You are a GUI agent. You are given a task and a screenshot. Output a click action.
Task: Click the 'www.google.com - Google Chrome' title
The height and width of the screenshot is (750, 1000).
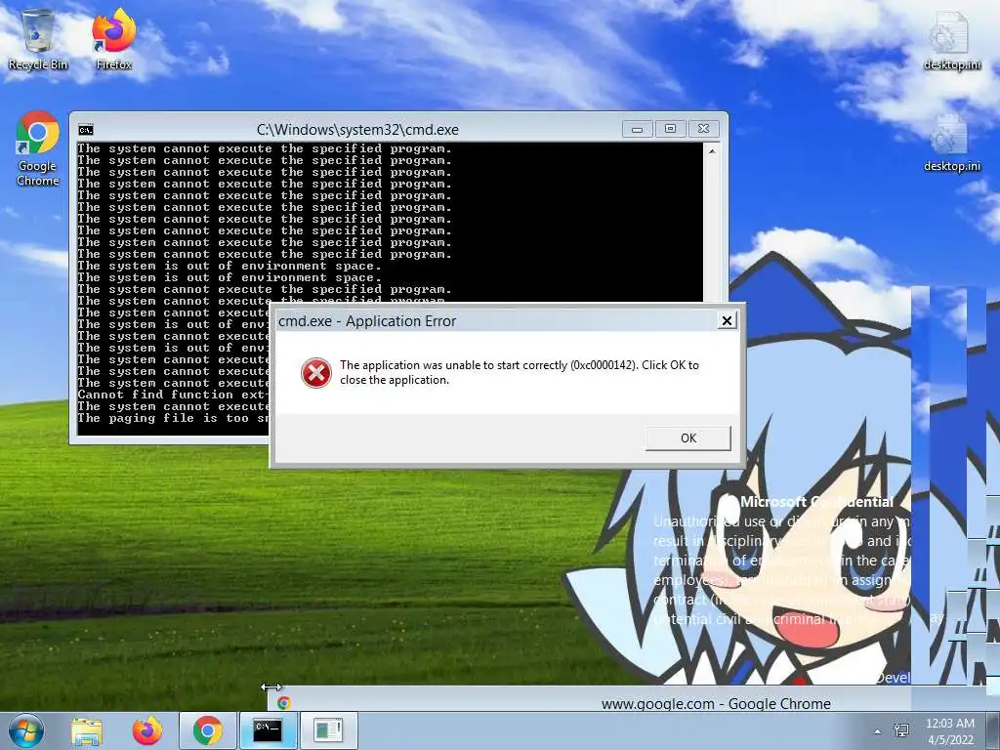[x=716, y=703]
